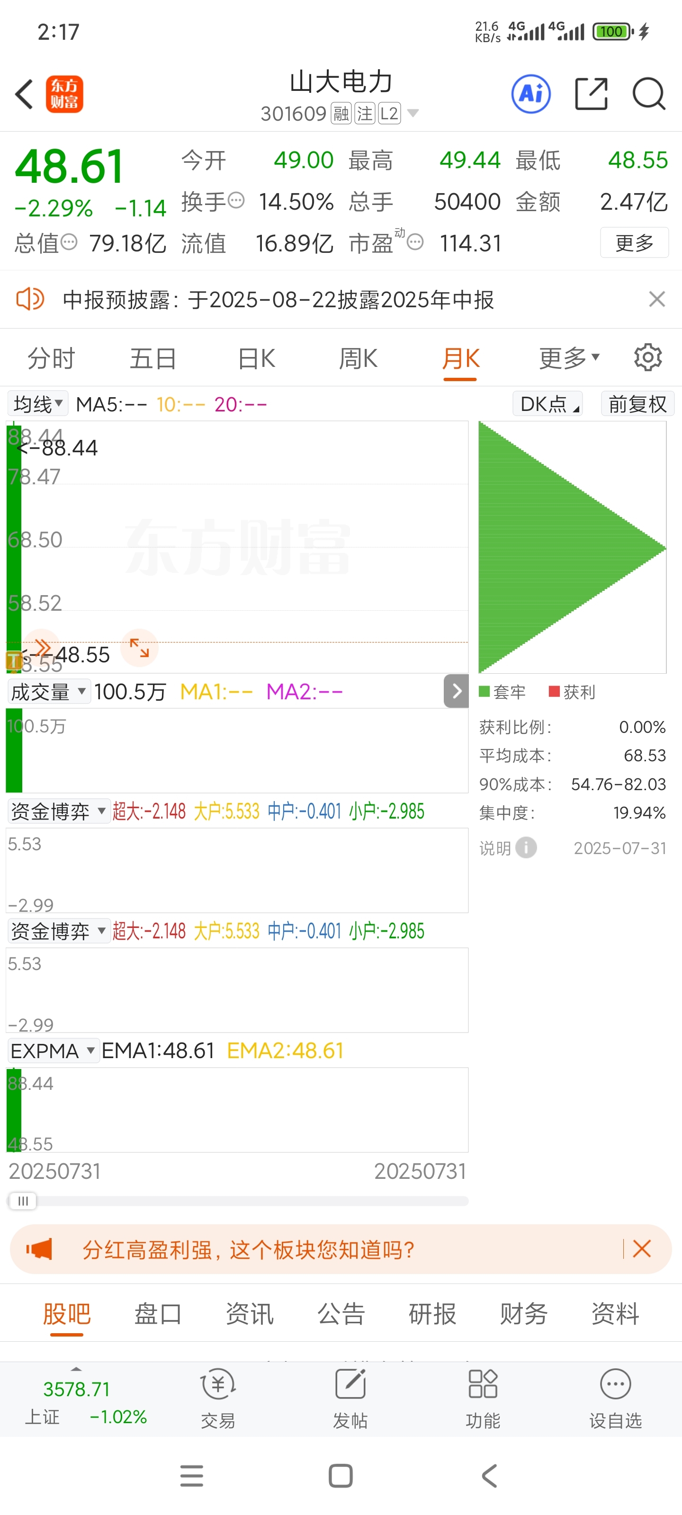Tap the share icon in header
Screen dimensions: 682x1515
(591, 94)
